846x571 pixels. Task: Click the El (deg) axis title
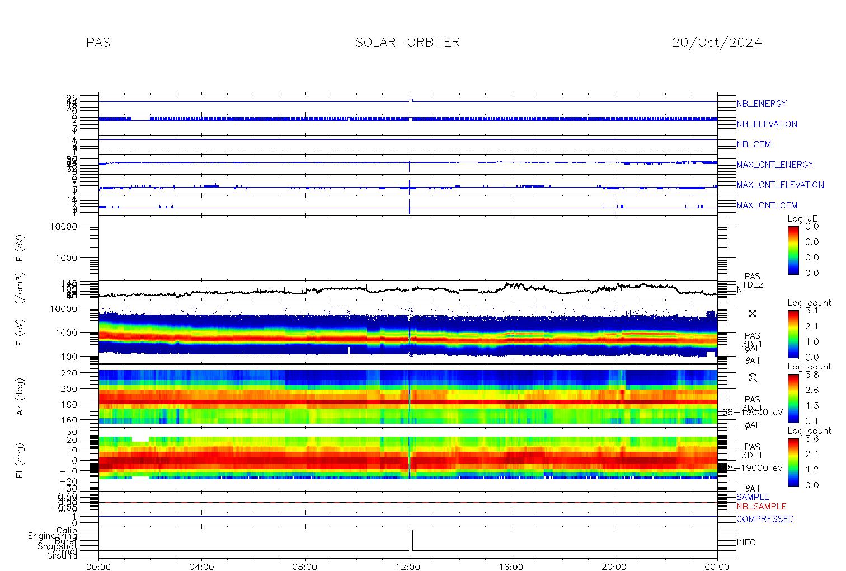(20, 461)
